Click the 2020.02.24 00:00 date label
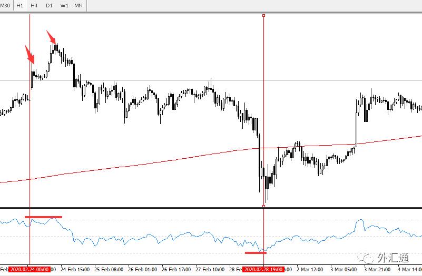Viewport: 422px width, 276px height. pyautogui.click(x=30, y=269)
